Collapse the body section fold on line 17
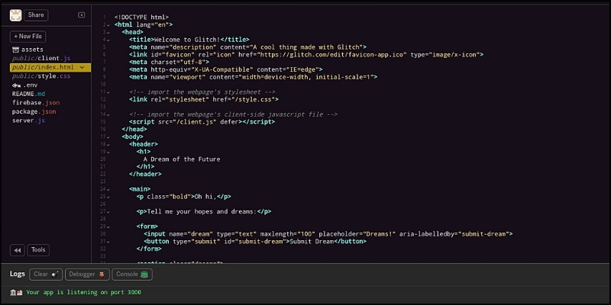 pos(108,137)
